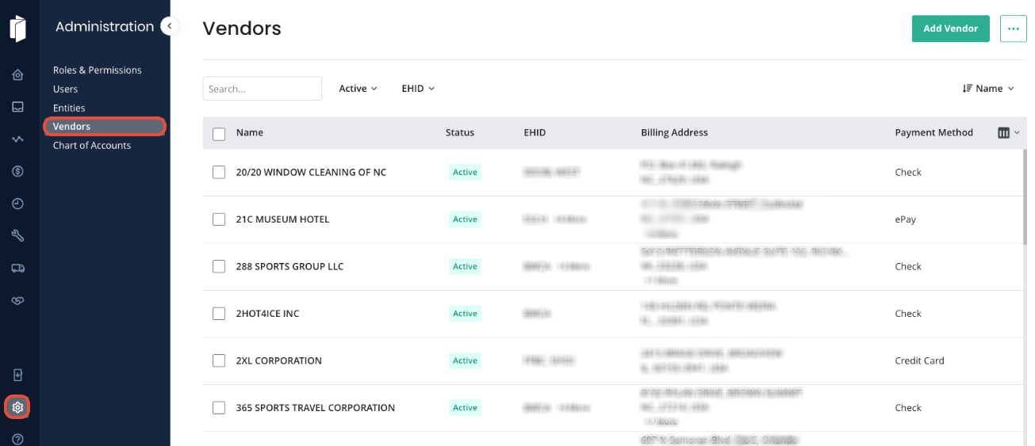
Task: Open the document bolt icon in rail
Action: click(17, 375)
